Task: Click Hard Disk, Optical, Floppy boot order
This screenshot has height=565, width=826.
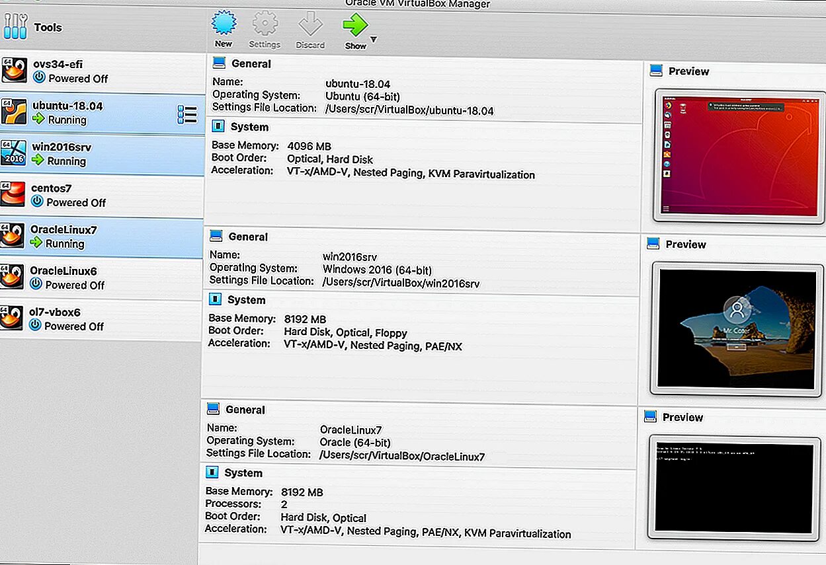Action: point(345,332)
